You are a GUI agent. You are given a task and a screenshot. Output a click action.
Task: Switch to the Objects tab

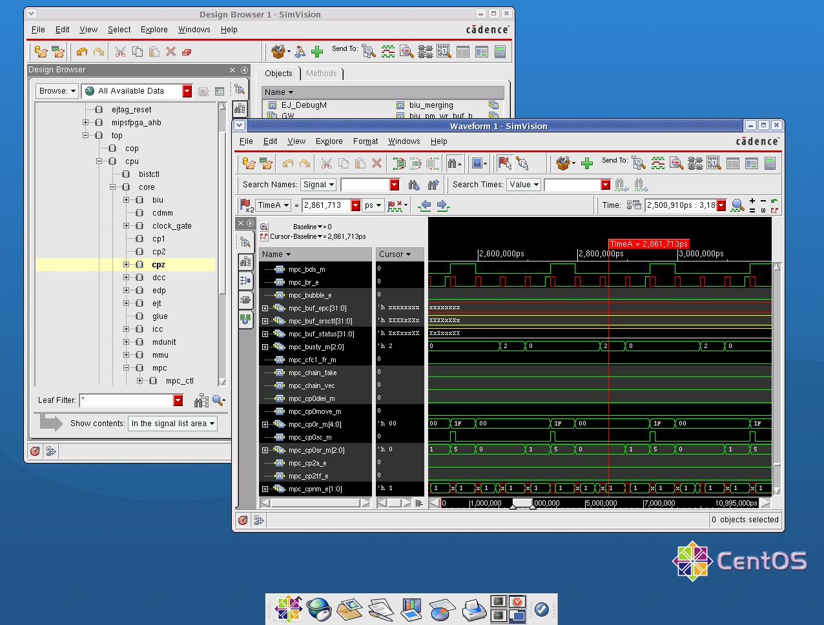[278, 74]
